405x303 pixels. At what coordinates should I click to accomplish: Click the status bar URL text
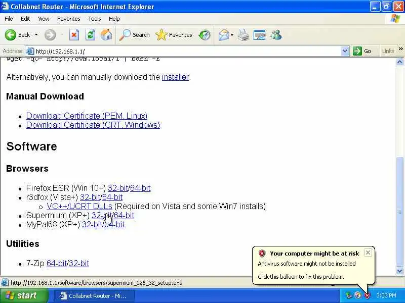[x=96, y=283]
